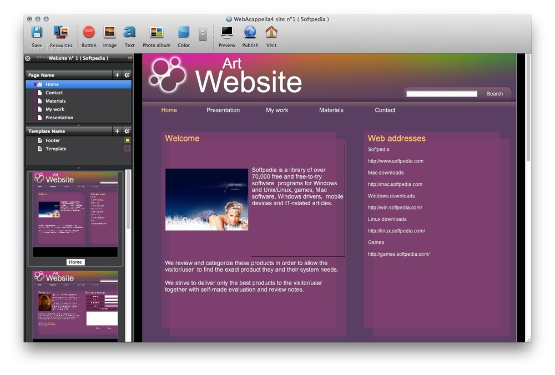Click the purple swatch beside Template

tap(128, 149)
